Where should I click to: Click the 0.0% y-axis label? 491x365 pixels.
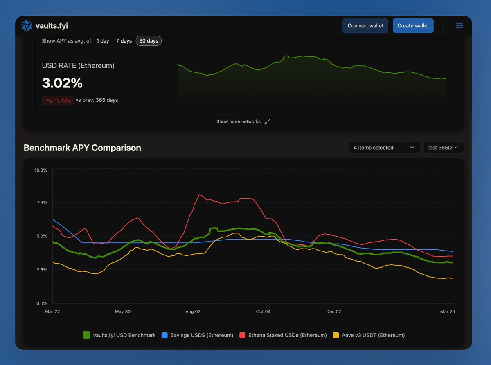[x=42, y=303]
